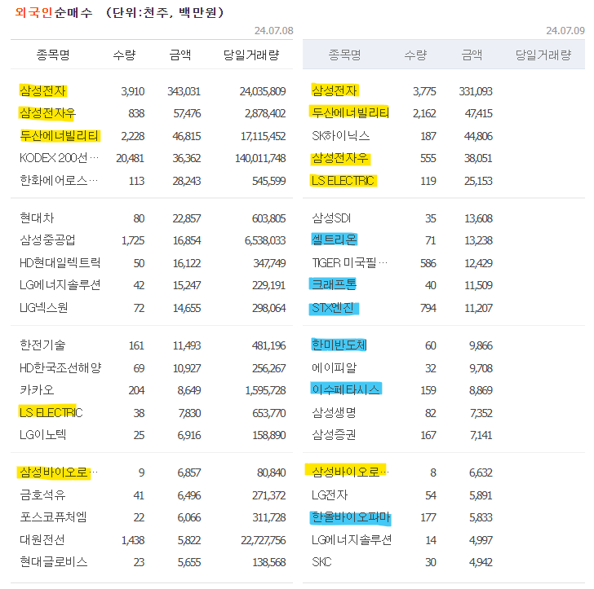Select 삼성전자 in the 24.07.08 table

click(42, 90)
